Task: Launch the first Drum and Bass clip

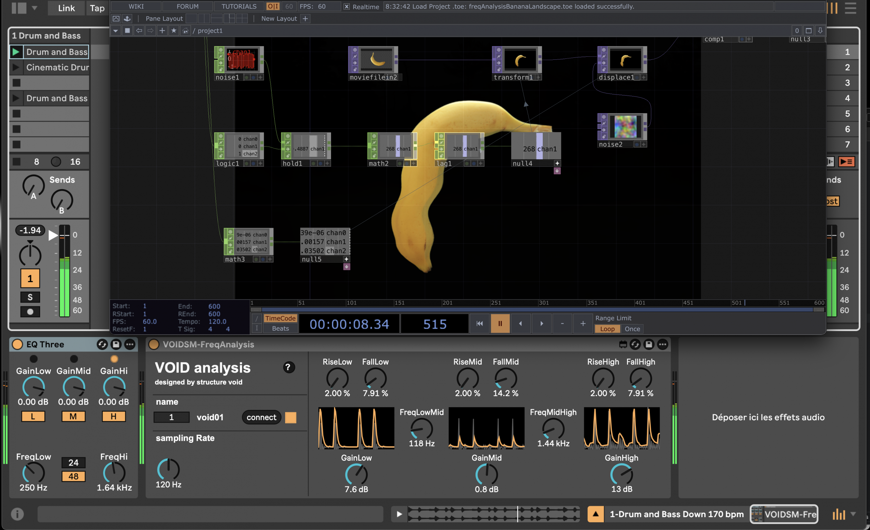Action: click(16, 52)
